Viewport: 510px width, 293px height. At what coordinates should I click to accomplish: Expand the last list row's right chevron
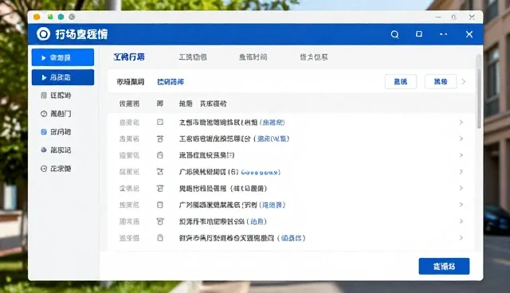click(x=461, y=238)
